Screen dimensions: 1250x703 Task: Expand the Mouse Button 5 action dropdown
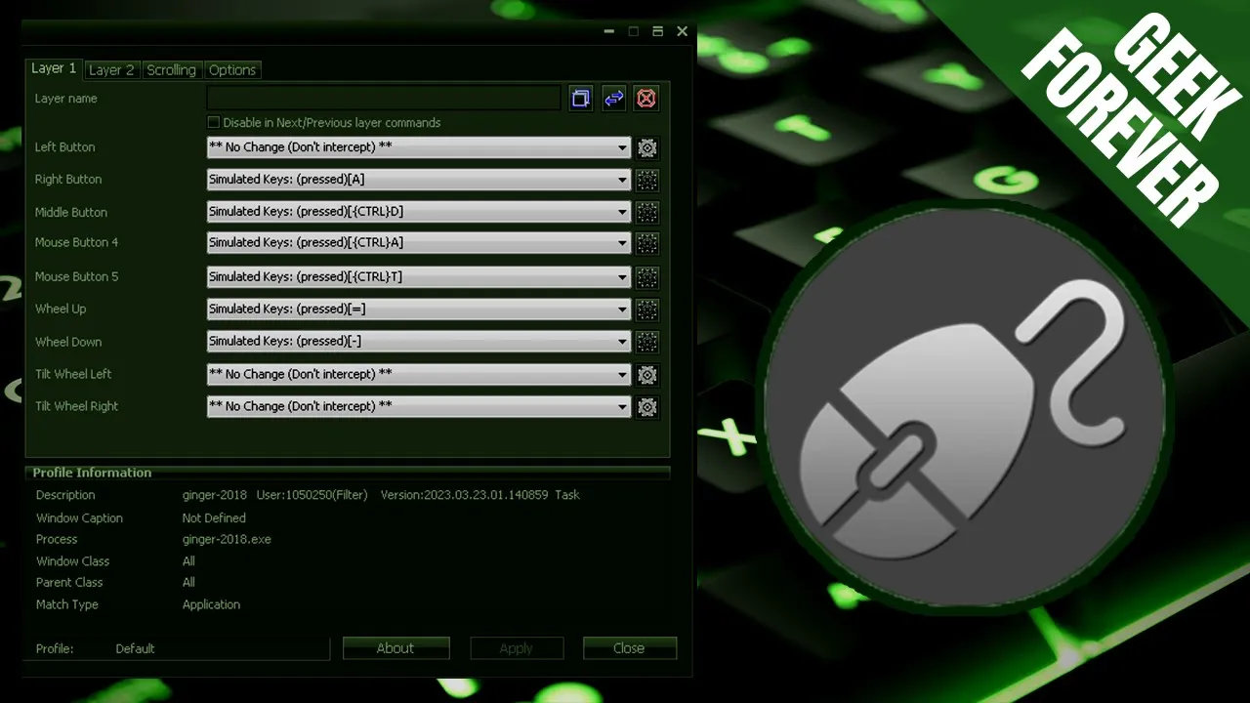click(x=419, y=276)
